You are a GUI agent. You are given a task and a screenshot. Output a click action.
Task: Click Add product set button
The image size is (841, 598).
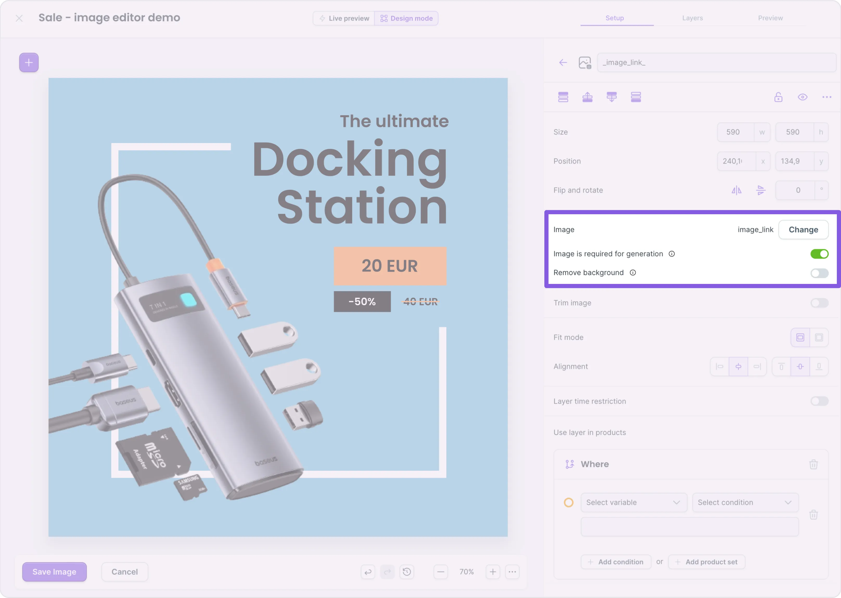[706, 562]
